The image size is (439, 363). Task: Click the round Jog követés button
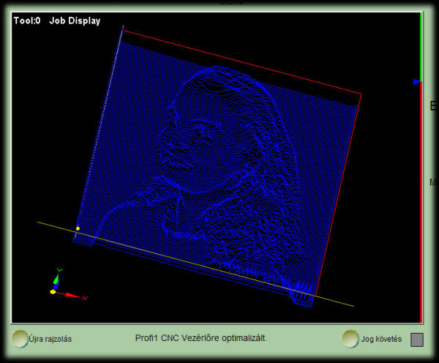pyautogui.click(x=350, y=339)
